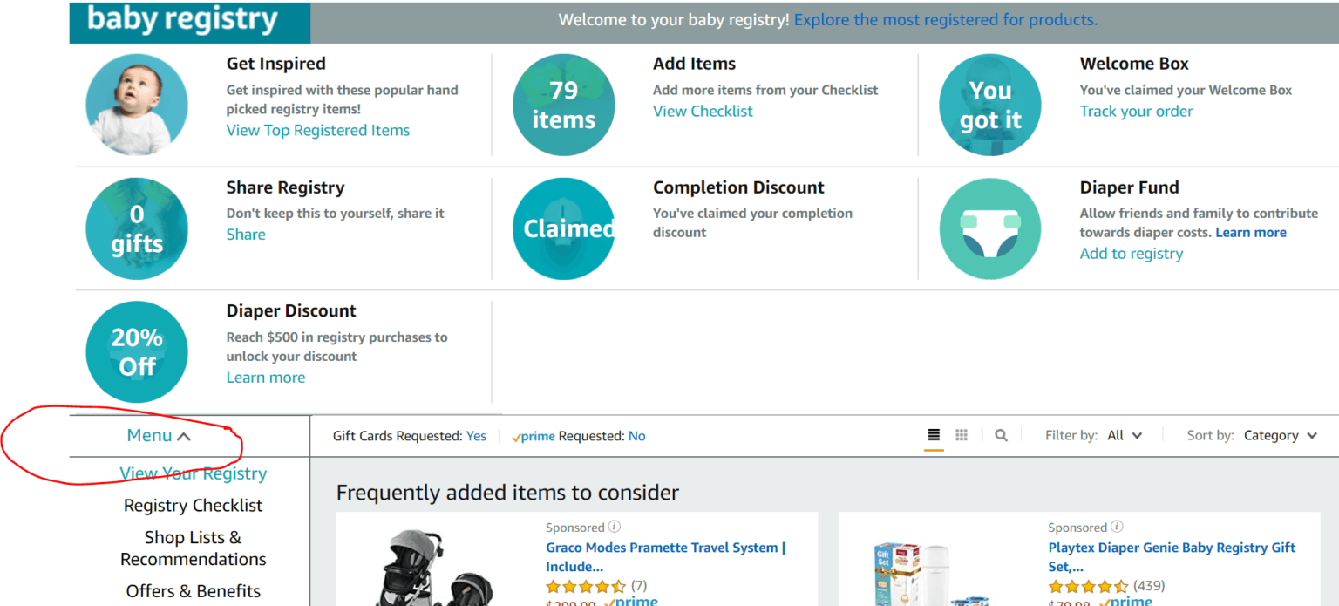Switch registry view to grid layout
1339x606 pixels.
[961, 434]
